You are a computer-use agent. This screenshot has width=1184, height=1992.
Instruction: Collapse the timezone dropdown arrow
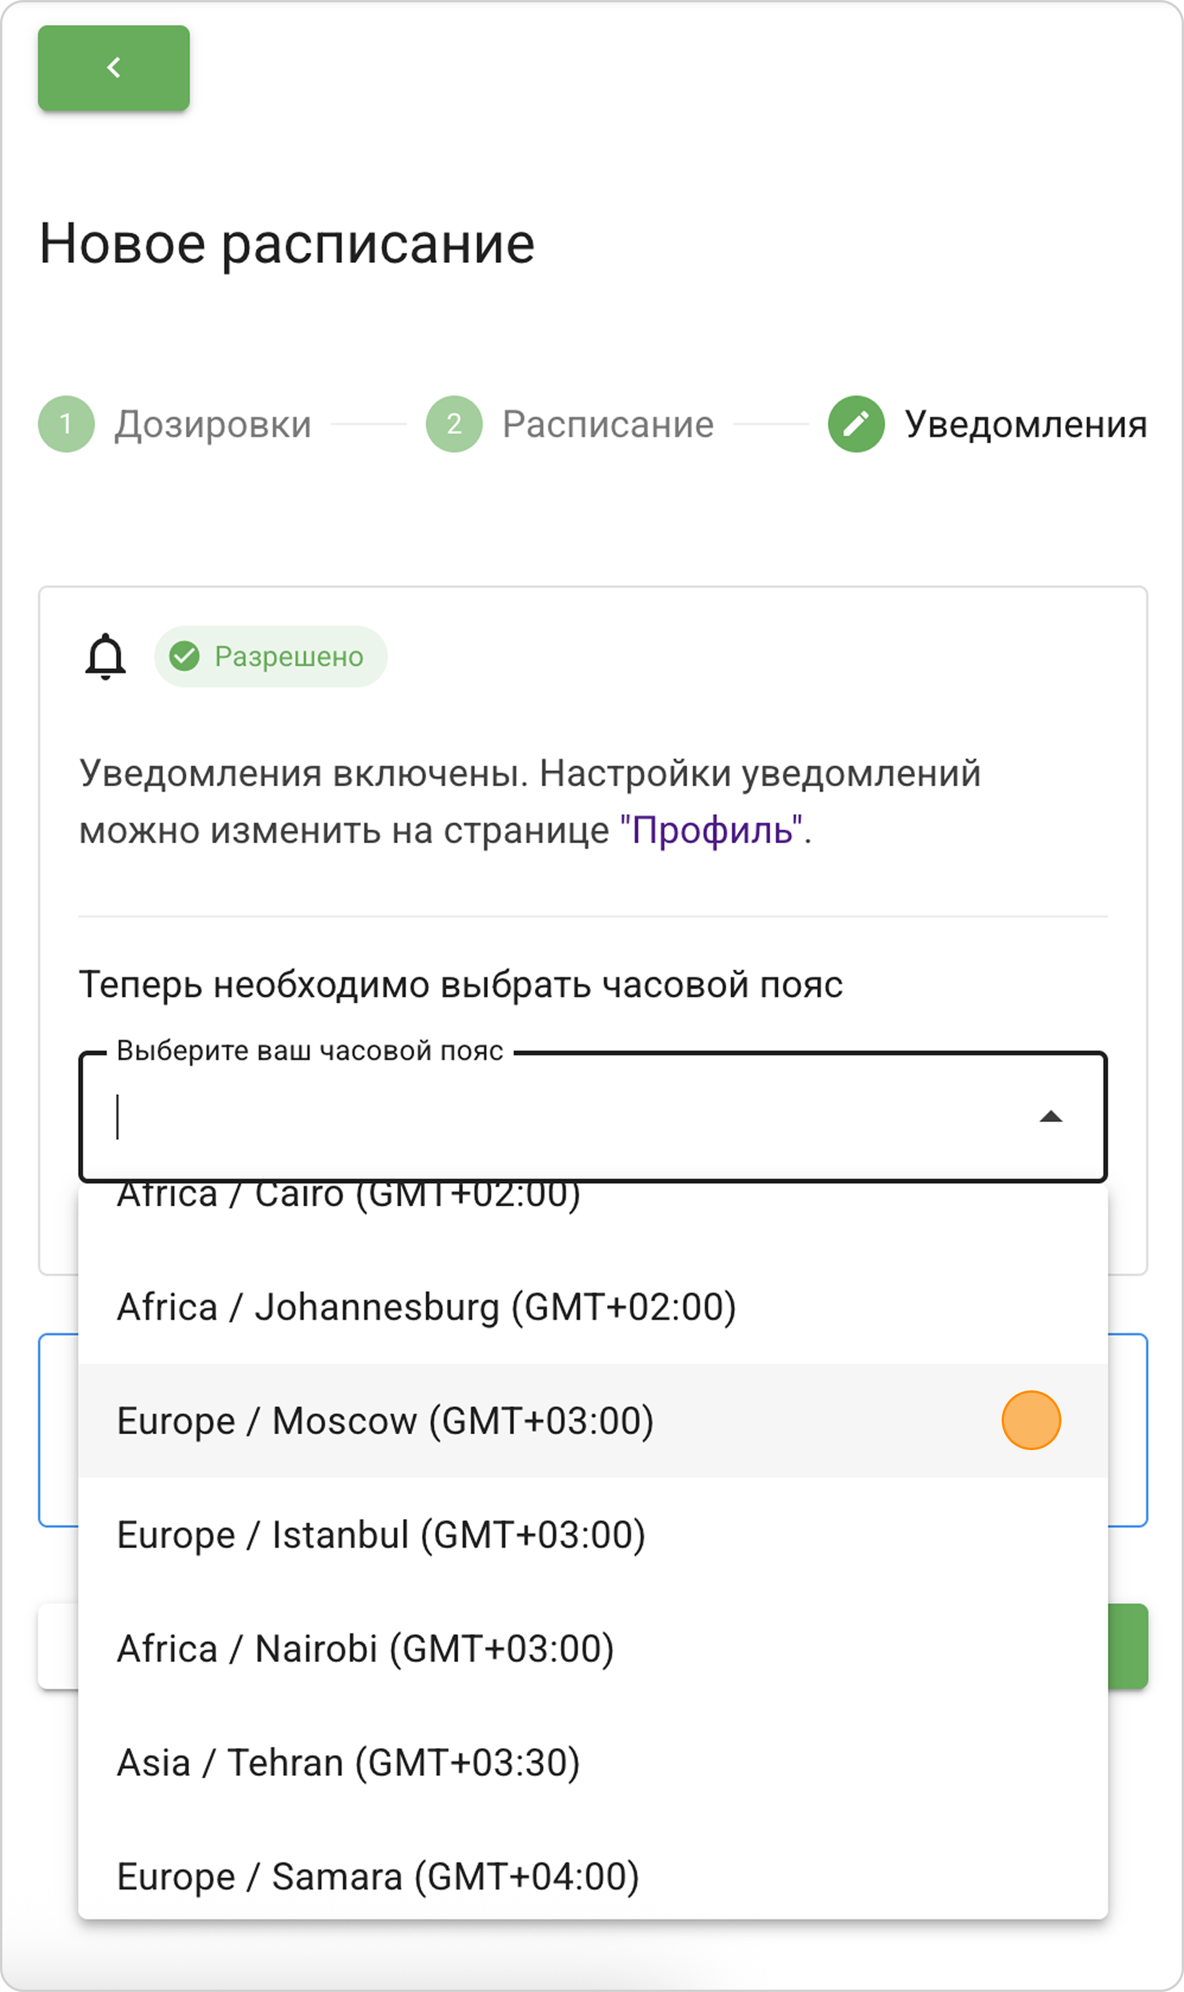(x=1051, y=1117)
